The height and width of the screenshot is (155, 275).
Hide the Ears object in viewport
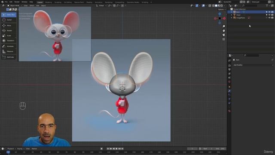click(x=269, y=12)
